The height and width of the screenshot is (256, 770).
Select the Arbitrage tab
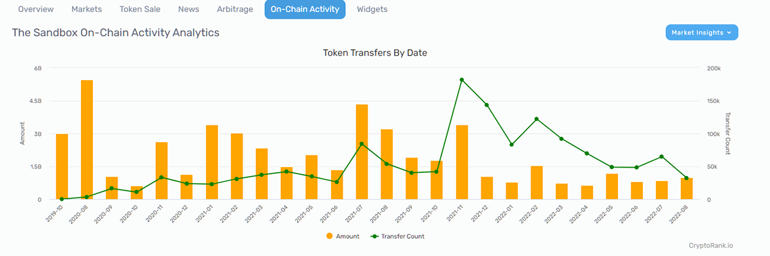pyautogui.click(x=235, y=10)
